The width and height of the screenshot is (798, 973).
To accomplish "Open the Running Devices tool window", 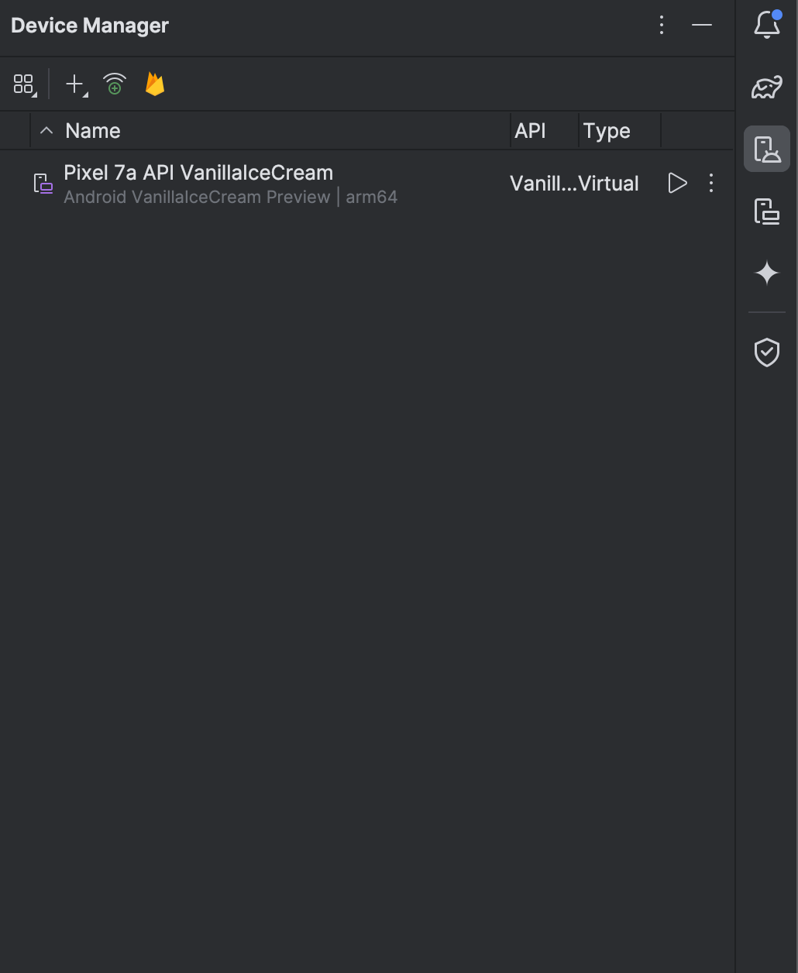I will [x=767, y=211].
